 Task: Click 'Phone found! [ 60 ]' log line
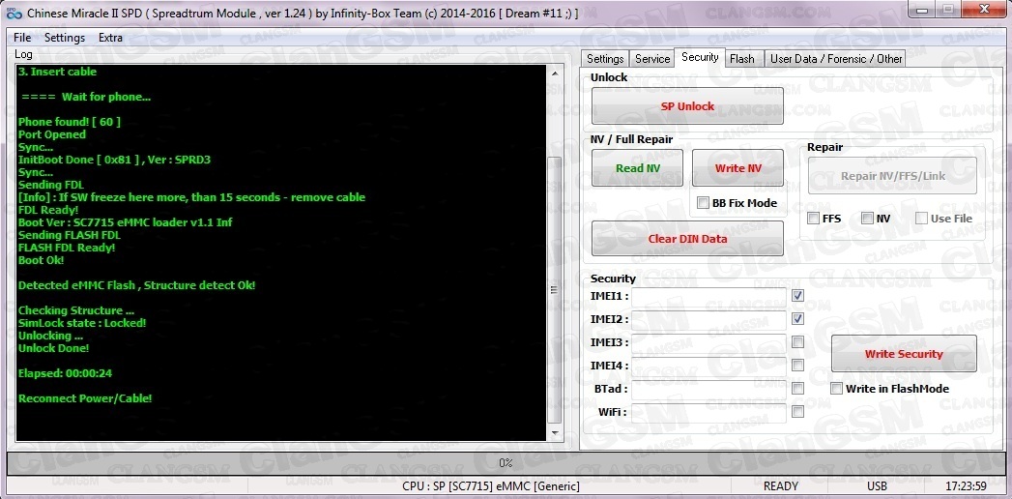click(x=69, y=121)
